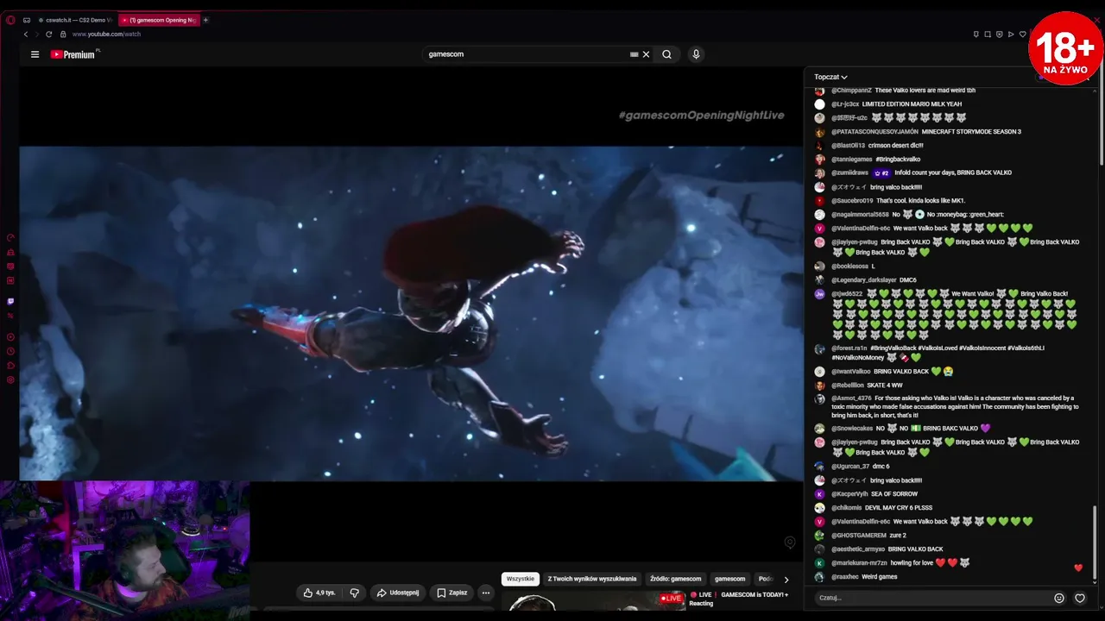
Task: Click the address bar URL www.youtube.com/watch
Action: pyautogui.click(x=106, y=34)
